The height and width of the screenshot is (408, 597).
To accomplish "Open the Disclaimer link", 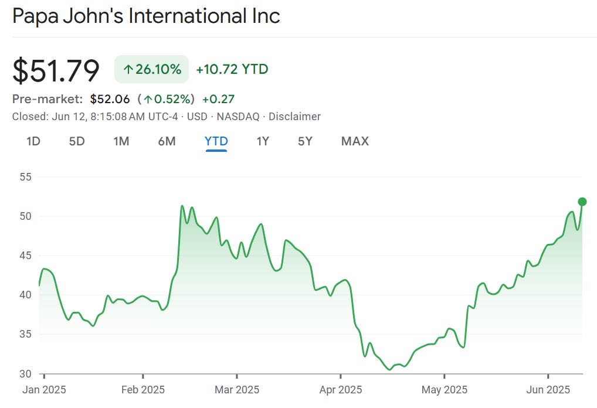I will (294, 117).
